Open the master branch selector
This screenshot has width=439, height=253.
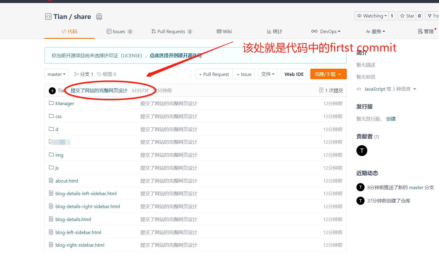point(57,74)
